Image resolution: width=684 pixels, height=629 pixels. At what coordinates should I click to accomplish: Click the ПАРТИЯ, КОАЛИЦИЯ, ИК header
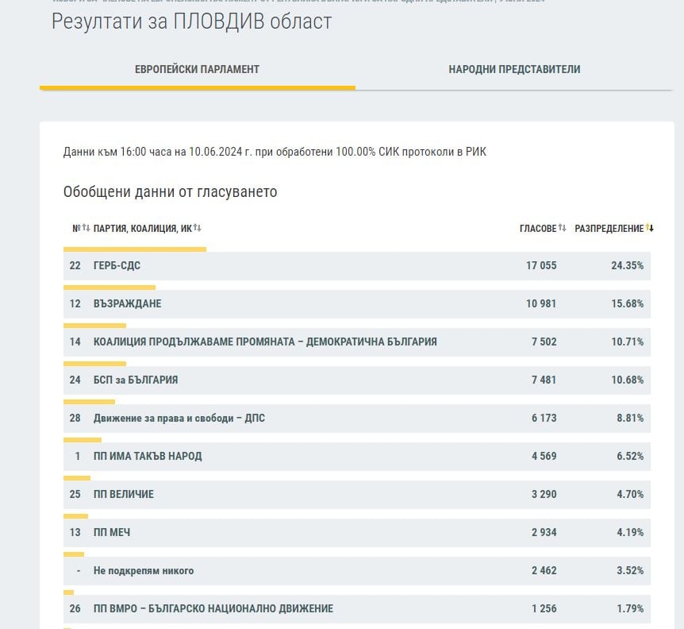pos(143,228)
